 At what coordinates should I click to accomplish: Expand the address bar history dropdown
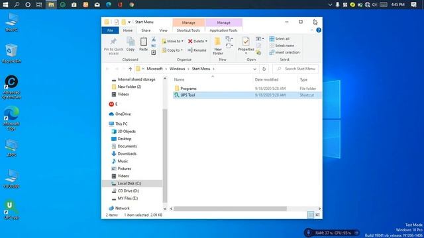pyautogui.click(x=254, y=69)
